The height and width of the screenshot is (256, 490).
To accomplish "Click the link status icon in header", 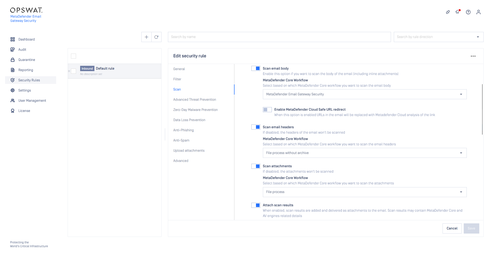I will (448, 12).
